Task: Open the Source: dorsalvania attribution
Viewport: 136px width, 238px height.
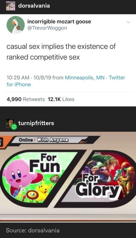Action: 33,230
